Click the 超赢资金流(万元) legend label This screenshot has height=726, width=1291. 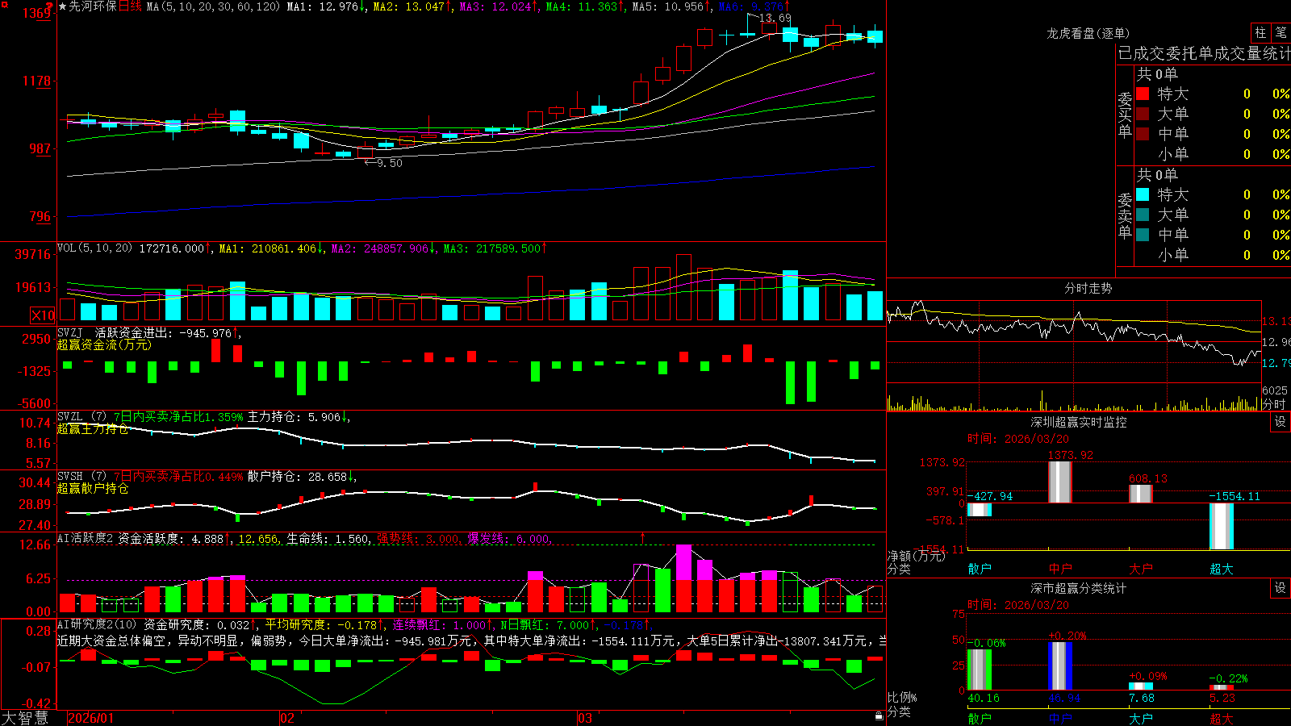click(x=104, y=344)
